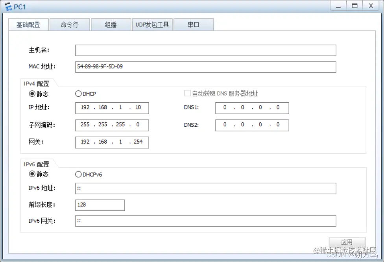Click the IP 地址 field 192.168.1.10
The image size is (384, 262).
click(x=112, y=108)
